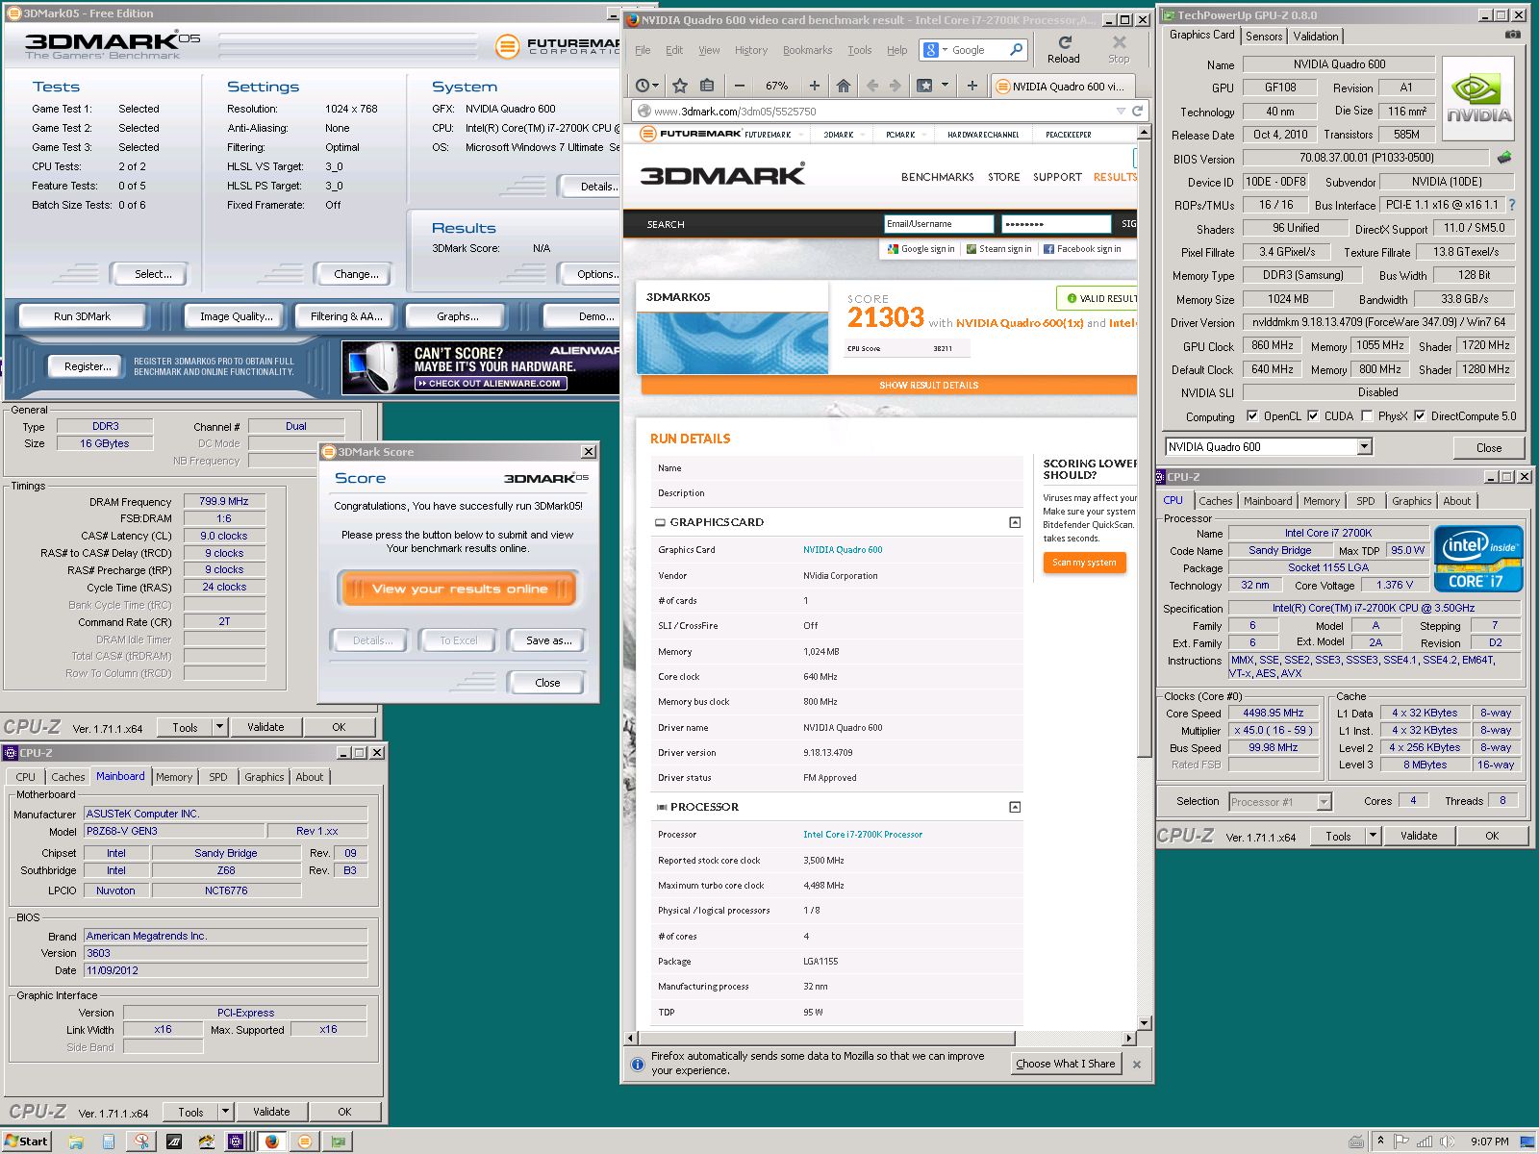Click Save as... in the 3DMark Score dialog
This screenshot has width=1539, height=1154.
tap(548, 640)
